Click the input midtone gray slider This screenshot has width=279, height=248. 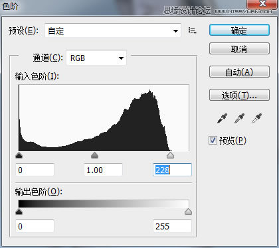click(x=95, y=155)
